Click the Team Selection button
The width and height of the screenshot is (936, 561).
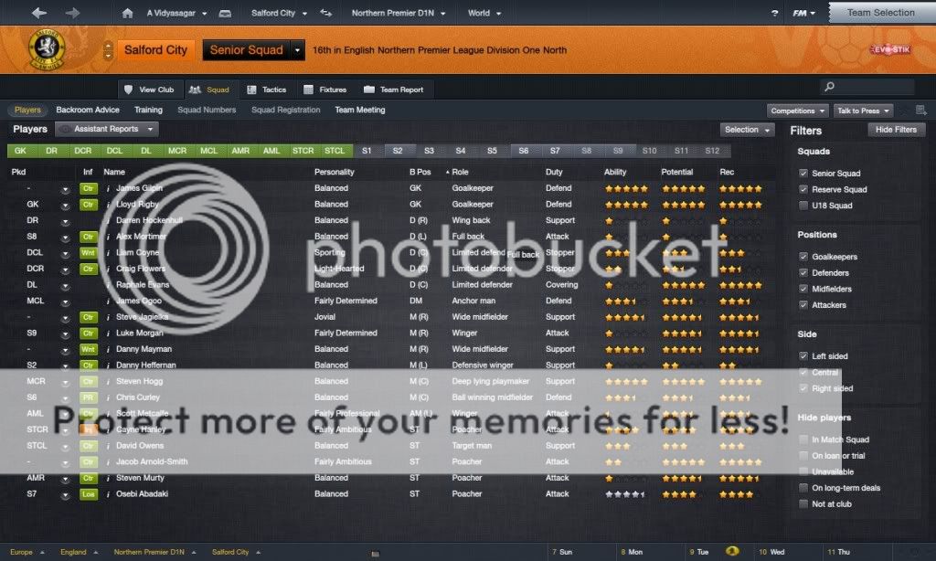[881, 13]
